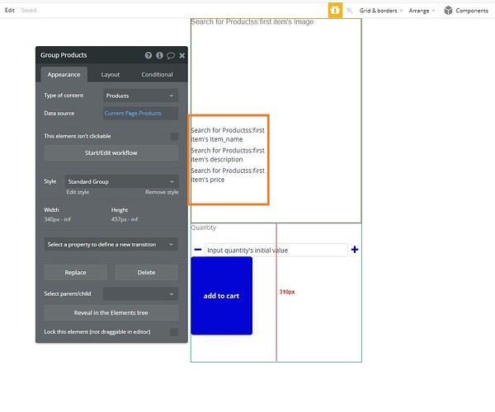Click the info icon in Group Products panel
Screen dimensions: 495x412
coord(159,55)
